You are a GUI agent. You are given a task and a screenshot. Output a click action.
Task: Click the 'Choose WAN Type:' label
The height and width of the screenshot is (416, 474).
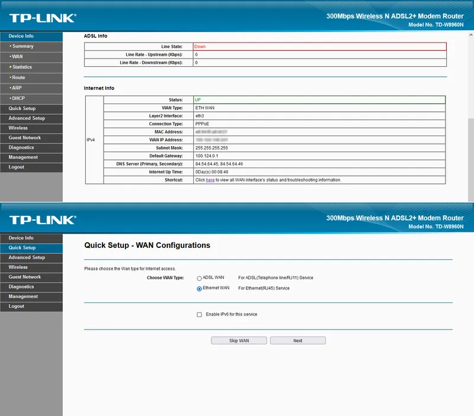coord(165,278)
